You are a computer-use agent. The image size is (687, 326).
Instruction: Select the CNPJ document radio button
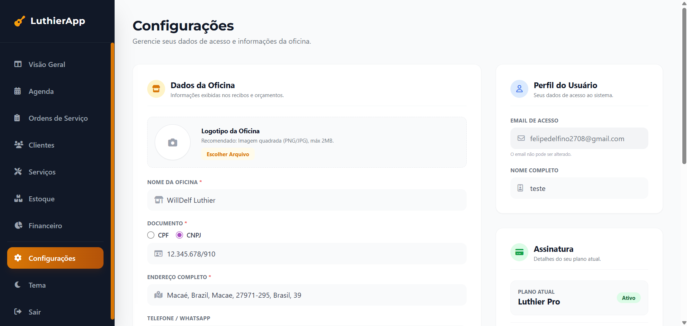179,235
